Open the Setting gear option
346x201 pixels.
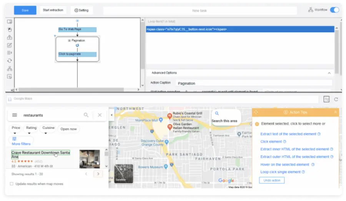(82, 10)
